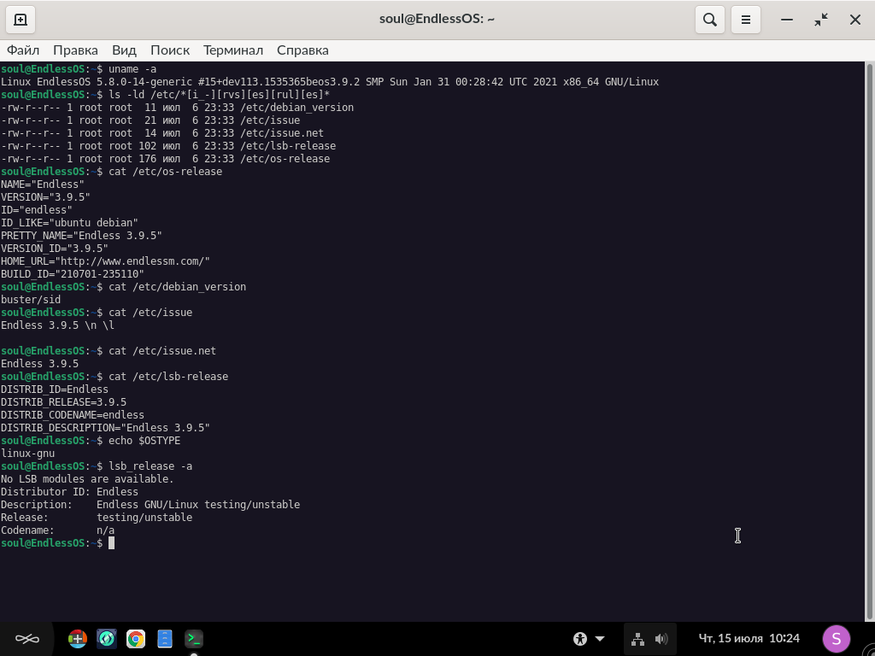The width and height of the screenshot is (875, 656).
Task: Click the line DISTRIB_ID=Endless
Action: click(x=54, y=389)
